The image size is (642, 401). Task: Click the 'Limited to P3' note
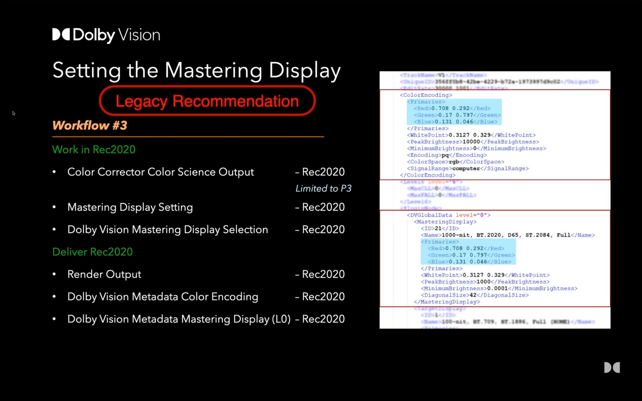(323, 188)
